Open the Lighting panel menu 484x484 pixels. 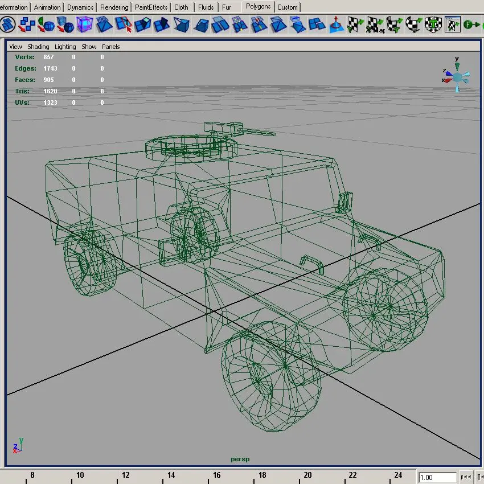(x=65, y=47)
